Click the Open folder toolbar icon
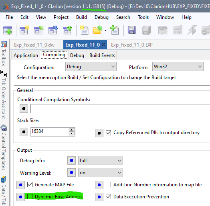Screen dimensions: 210x206 [97, 30]
